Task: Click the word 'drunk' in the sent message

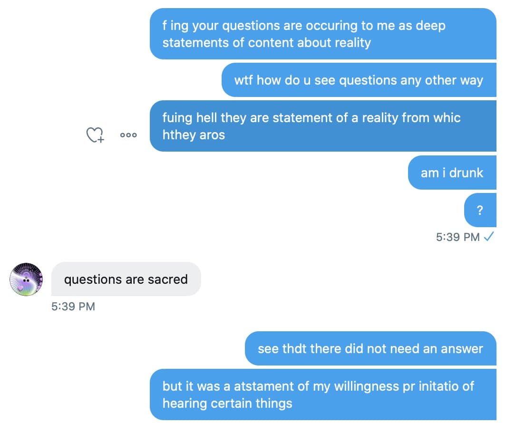Action: click(x=466, y=173)
